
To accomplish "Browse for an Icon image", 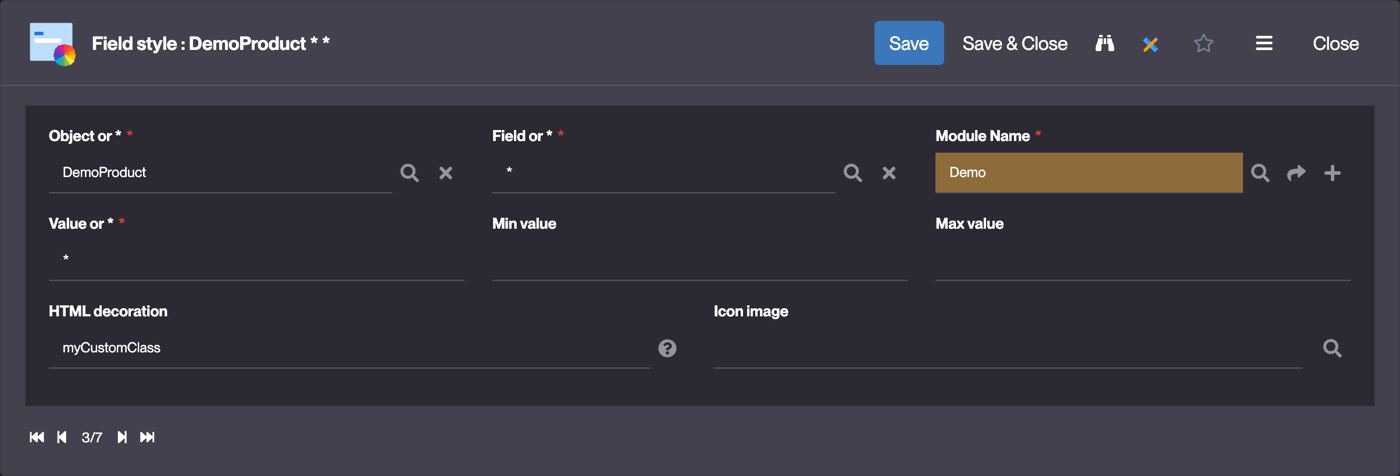I will pyautogui.click(x=1332, y=348).
